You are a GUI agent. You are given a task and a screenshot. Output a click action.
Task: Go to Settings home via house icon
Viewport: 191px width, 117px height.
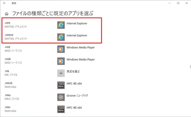(7, 14)
